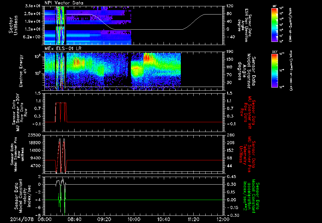Image resolution: width=322 pixels, height=223 pixels.
Task: Click the "260" telemetry tick value
Action: 230,135
